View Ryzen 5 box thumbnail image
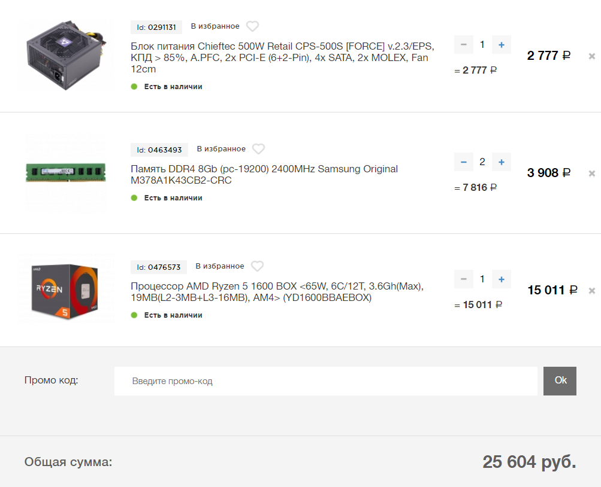 [x=66, y=290]
